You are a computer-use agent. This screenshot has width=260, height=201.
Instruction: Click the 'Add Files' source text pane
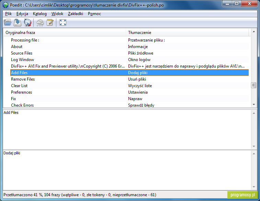click(x=127, y=130)
